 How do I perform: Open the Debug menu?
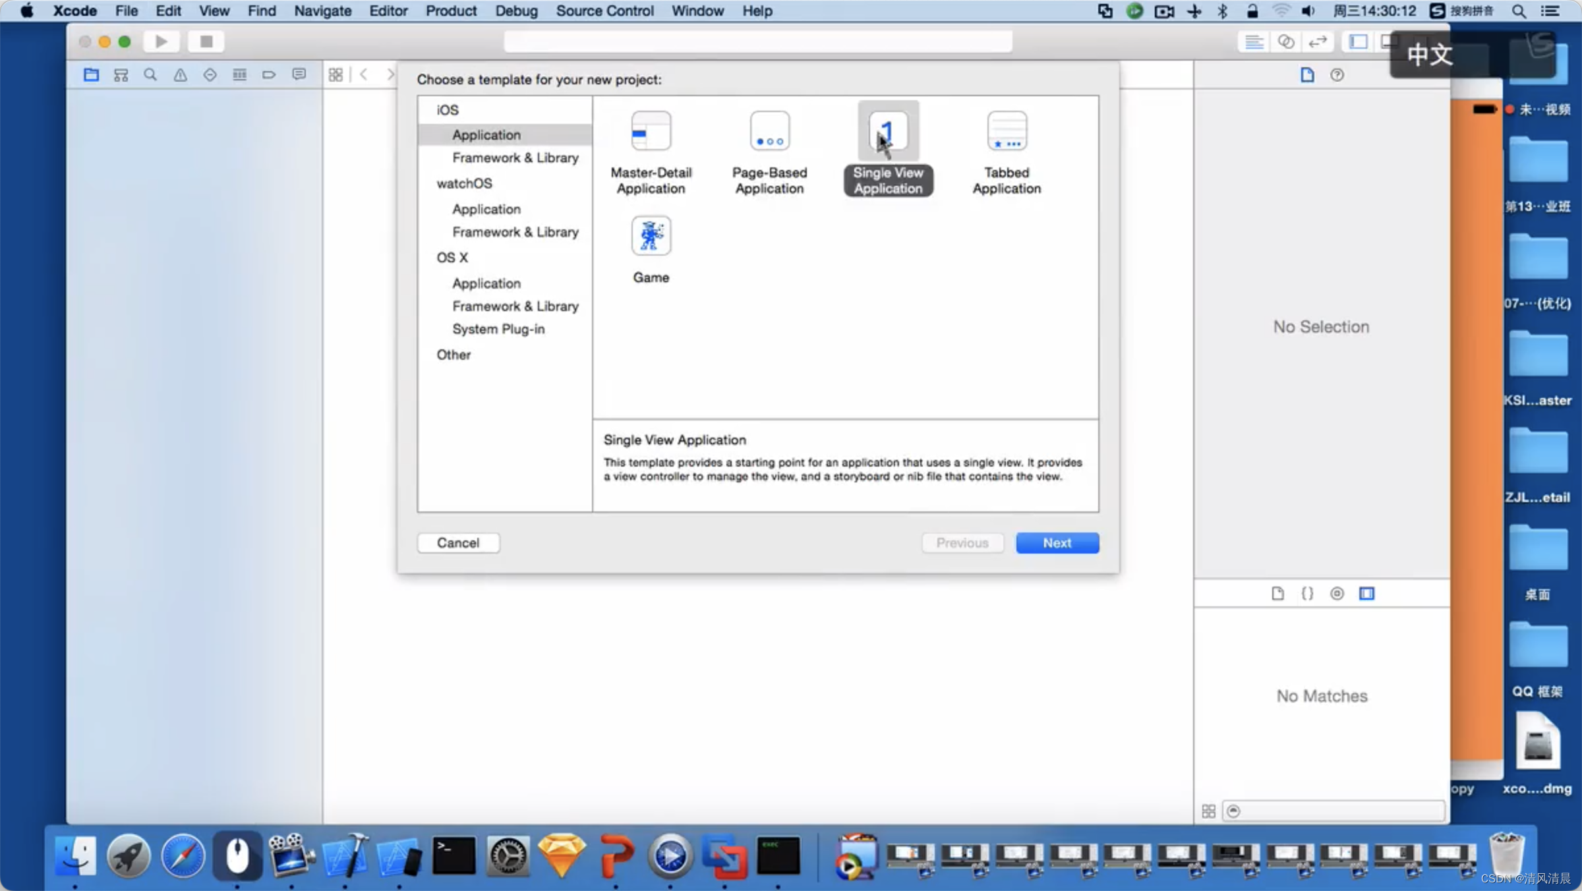click(516, 11)
